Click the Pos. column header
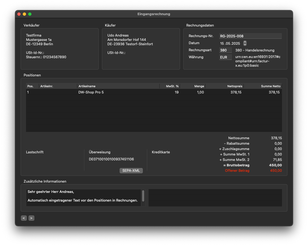The width and height of the screenshot is (308, 246). click(33, 86)
